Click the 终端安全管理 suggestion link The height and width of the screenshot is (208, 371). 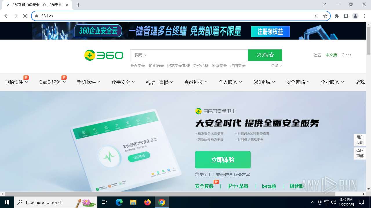pos(179,66)
